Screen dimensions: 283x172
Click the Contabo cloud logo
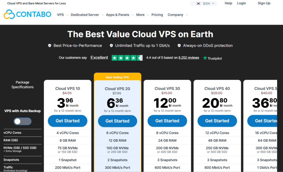[x=9, y=14]
